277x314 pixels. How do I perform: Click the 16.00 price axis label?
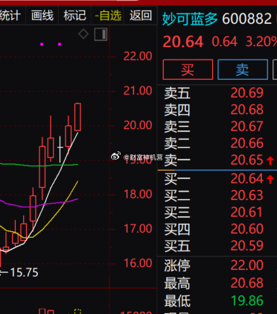pos(138,263)
